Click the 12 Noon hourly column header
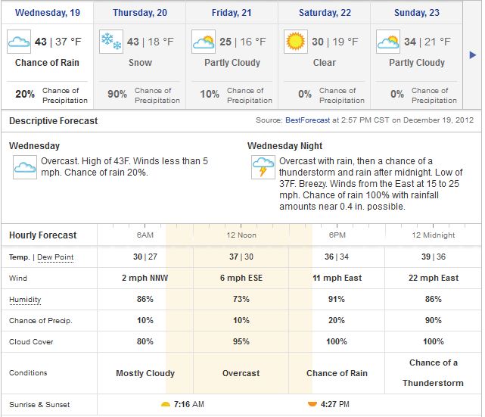The height and width of the screenshot is (417, 485). [241, 235]
